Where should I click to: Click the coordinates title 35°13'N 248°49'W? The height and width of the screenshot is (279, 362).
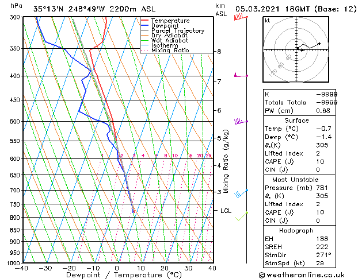point(69,9)
